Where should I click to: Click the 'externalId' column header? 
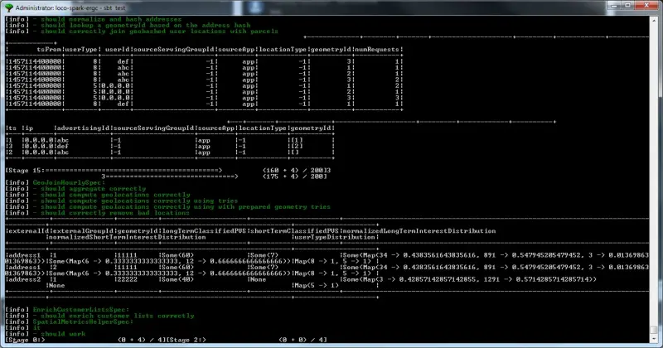pyautogui.click(x=28, y=231)
